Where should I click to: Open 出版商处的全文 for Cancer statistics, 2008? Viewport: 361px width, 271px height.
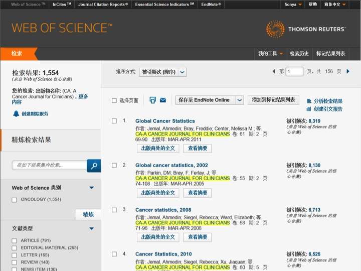coord(158,237)
